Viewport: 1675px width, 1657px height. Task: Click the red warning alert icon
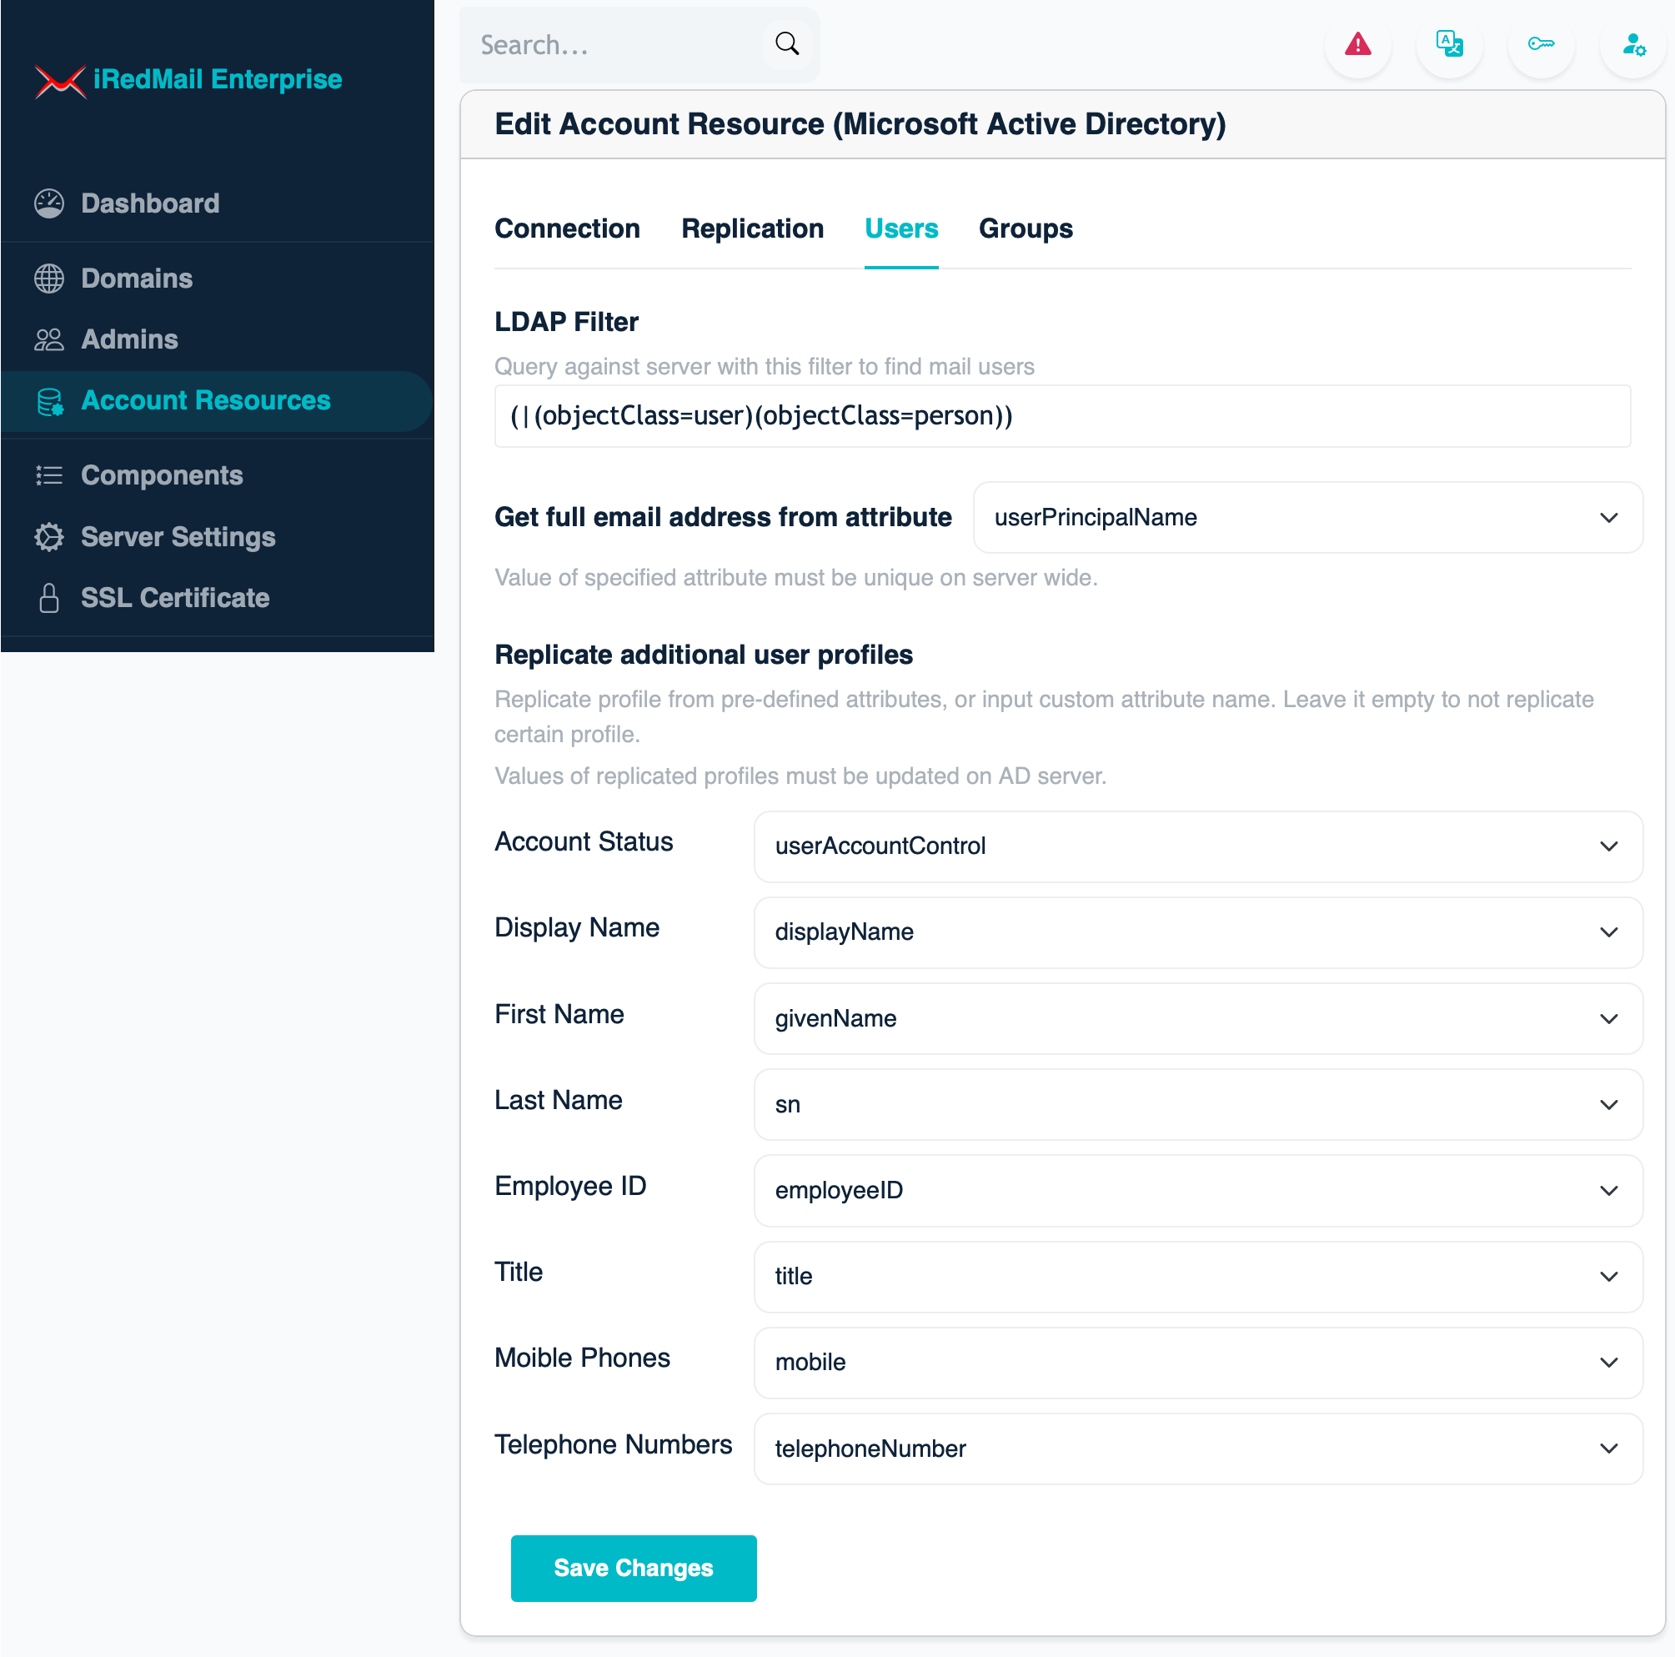1357,44
